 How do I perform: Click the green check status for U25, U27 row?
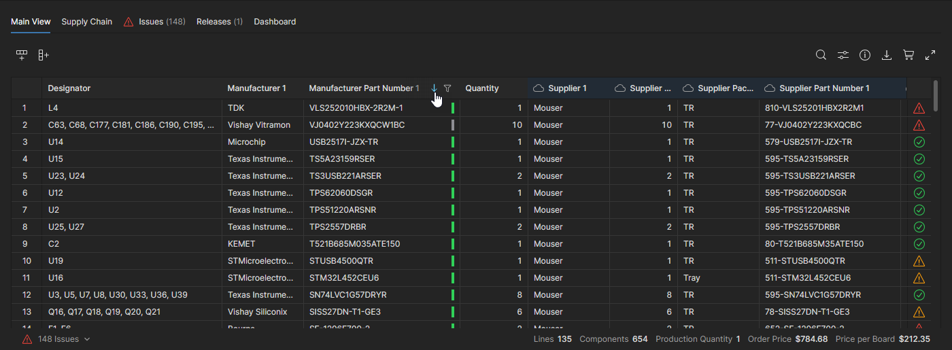tap(919, 227)
